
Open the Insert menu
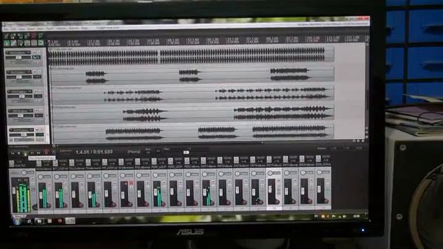pos(31,29)
